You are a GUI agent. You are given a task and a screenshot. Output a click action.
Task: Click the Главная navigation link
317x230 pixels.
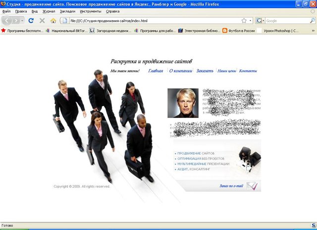pos(156,71)
